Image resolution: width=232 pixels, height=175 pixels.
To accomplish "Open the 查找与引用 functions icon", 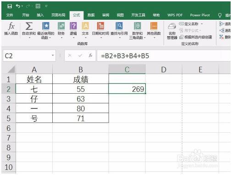I will coord(119,26).
